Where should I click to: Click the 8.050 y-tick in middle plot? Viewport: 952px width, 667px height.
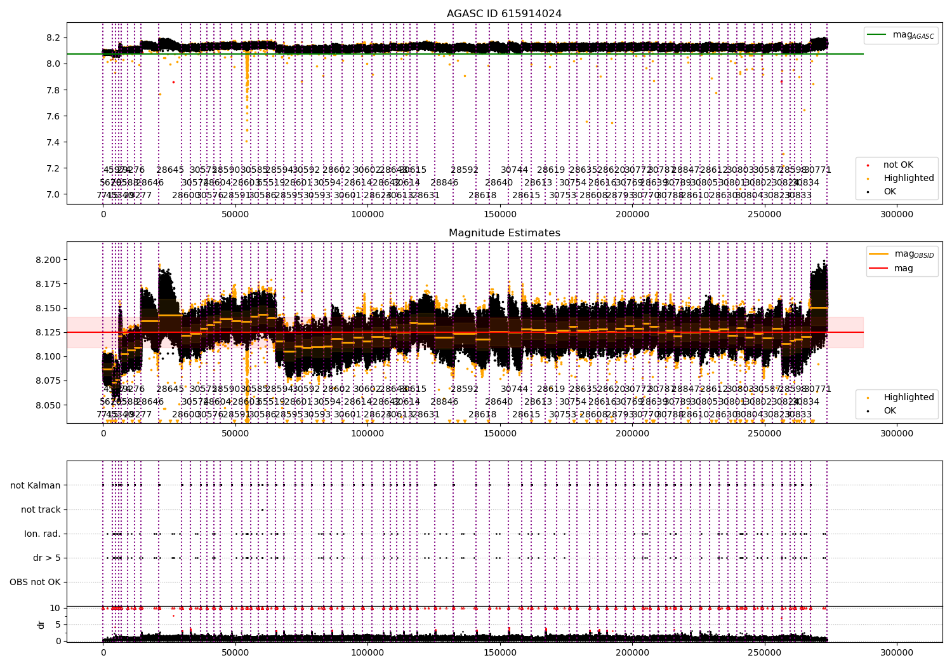pyautogui.click(x=48, y=405)
